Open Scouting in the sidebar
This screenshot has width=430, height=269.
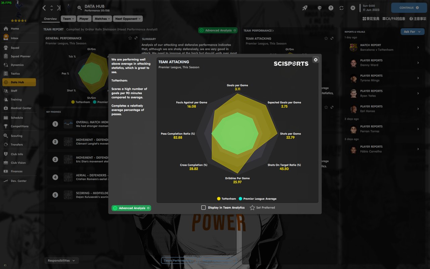pyautogui.click(x=19, y=136)
